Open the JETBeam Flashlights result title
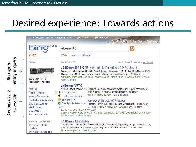The height and width of the screenshot is (147, 196). [75, 121]
